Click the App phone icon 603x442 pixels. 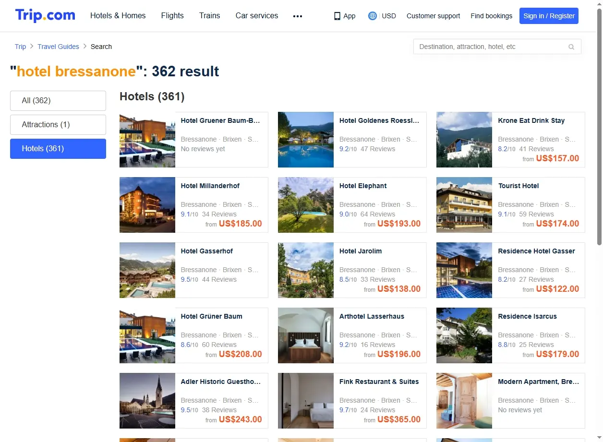[337, 16]
